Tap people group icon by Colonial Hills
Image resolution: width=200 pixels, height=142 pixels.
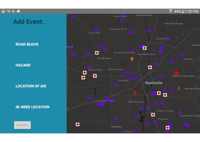click(168, 38)
